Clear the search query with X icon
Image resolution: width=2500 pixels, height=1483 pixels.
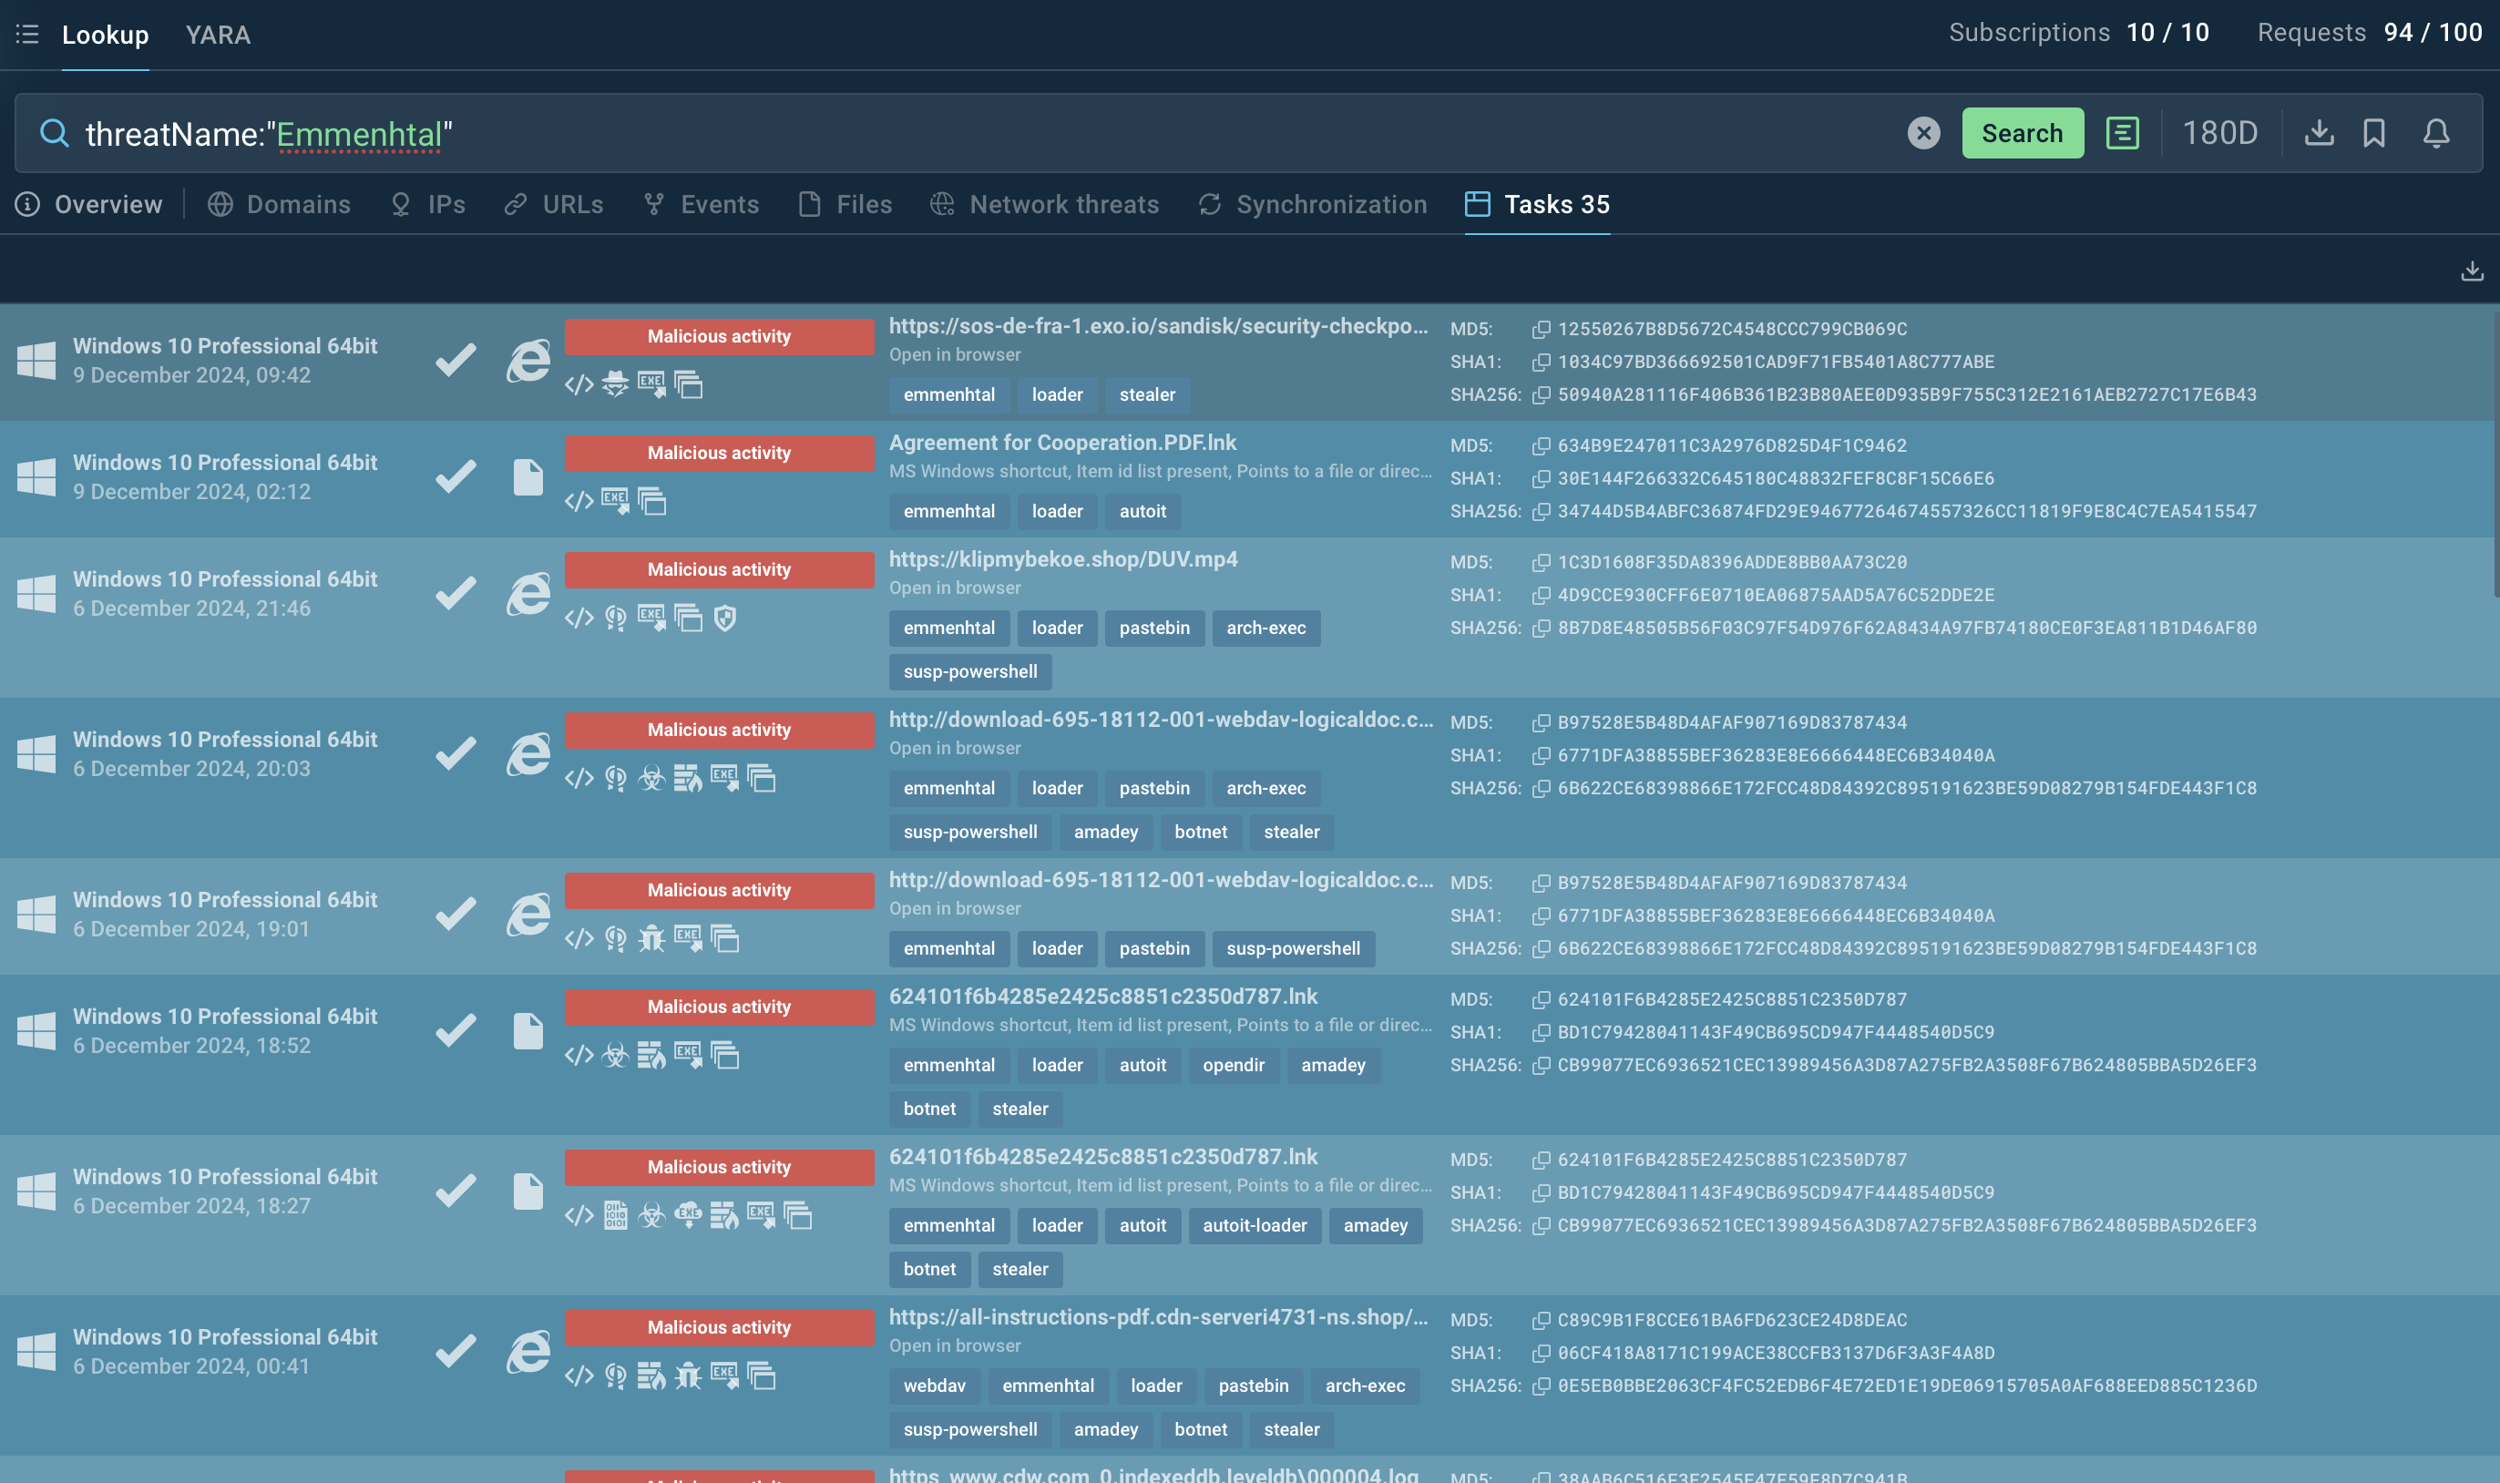tap(1922, 133)
